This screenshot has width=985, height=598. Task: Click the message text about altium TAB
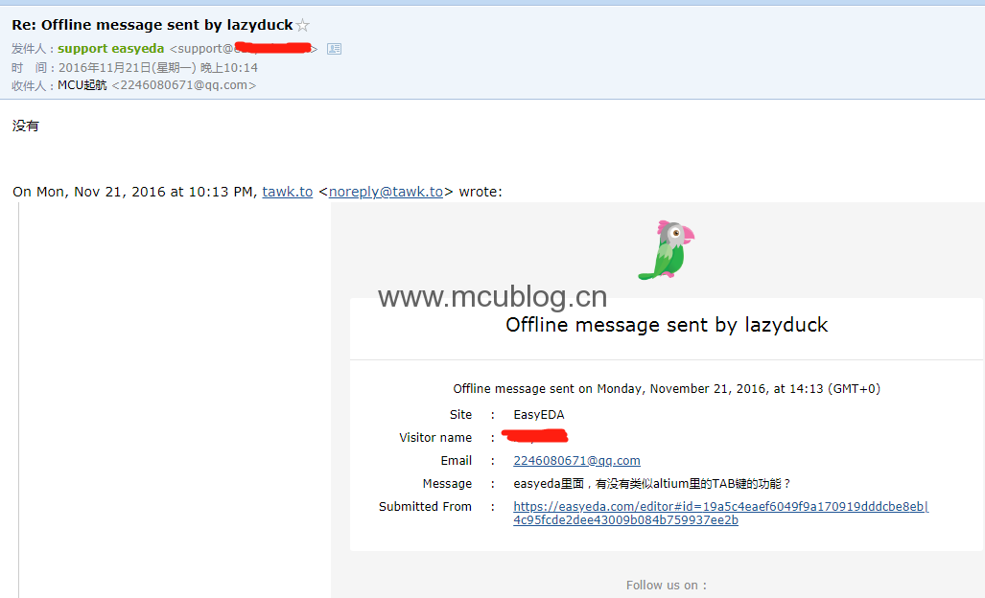[x=652, y=484]
